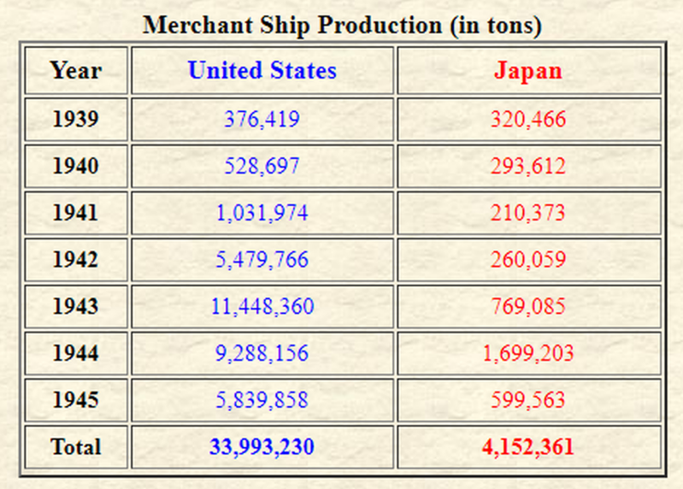Click US 1939 value 376,419
The height and width of the screenshot is (489, 683).
click(262, 119)
